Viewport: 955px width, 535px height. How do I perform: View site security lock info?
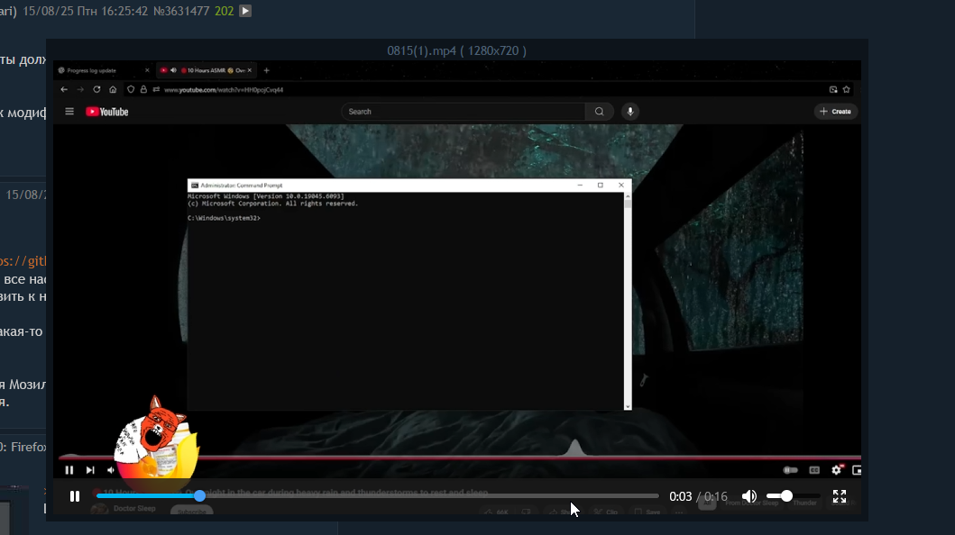pyautogui.click(x=143, y=89)
